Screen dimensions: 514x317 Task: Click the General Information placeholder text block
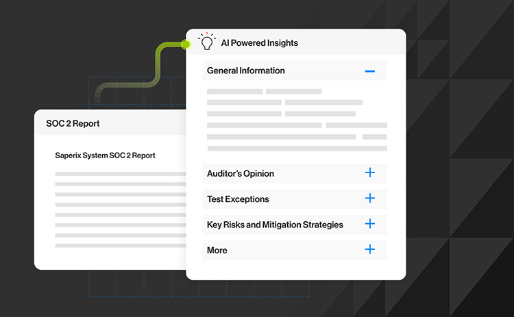coord(296,120)
